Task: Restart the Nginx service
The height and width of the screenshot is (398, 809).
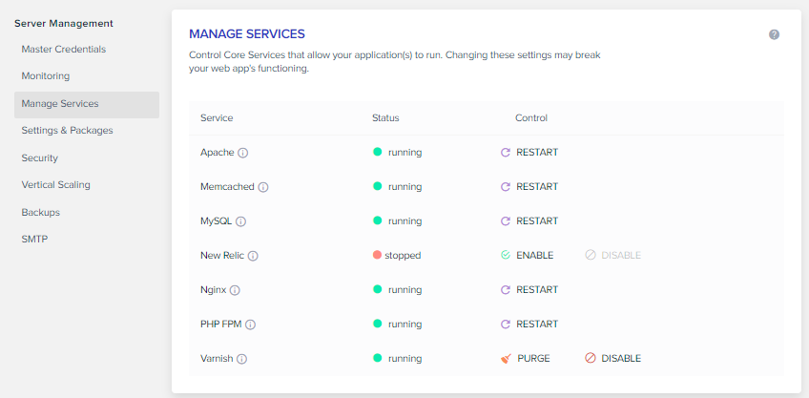Action: (529, 289)
